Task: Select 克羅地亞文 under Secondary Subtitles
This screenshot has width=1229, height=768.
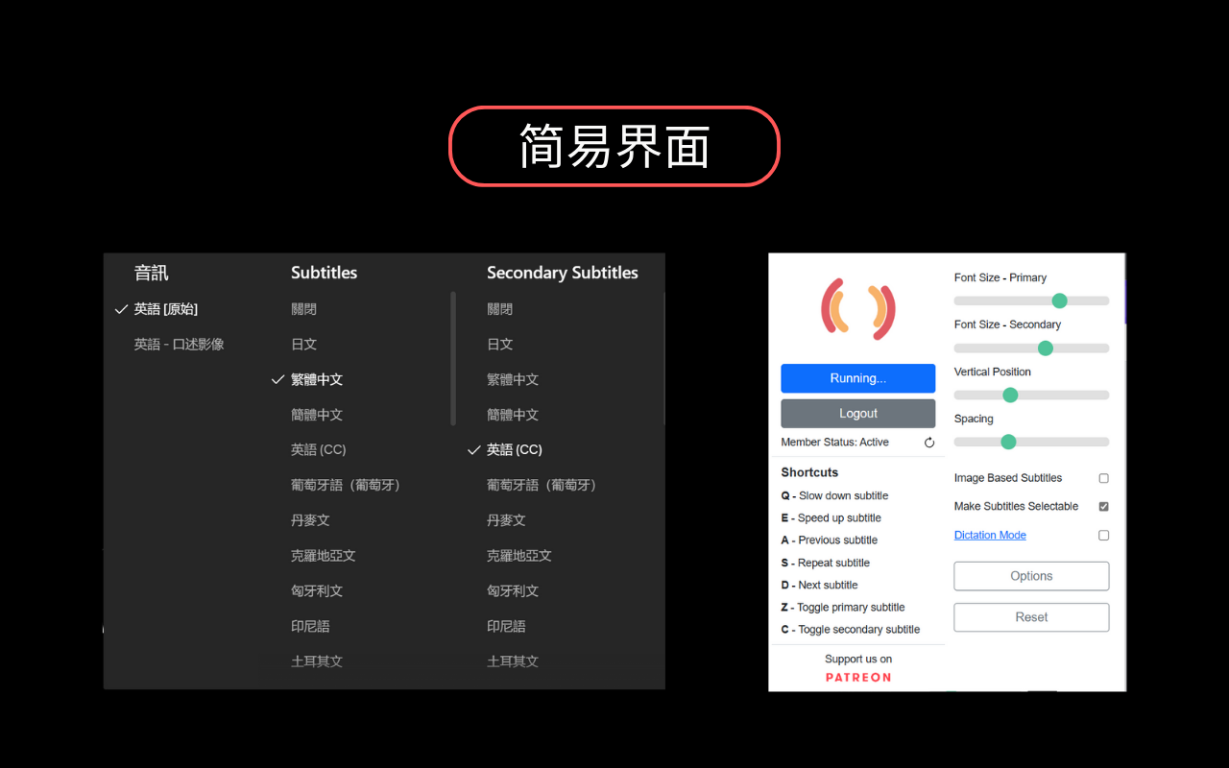Action: point(519,555)
